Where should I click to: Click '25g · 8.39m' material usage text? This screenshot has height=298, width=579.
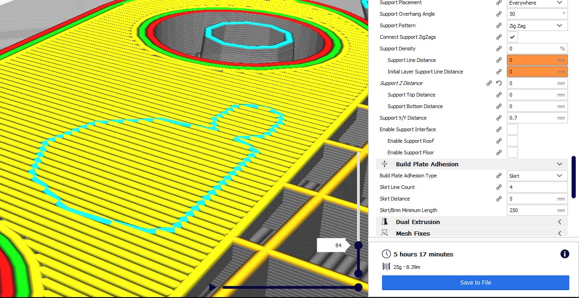[x=407, y=267]
